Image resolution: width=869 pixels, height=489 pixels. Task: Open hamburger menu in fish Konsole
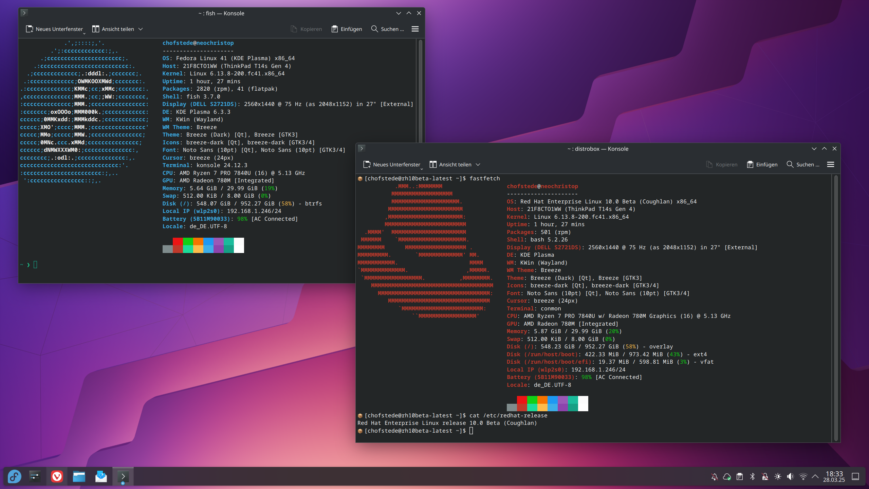click(415, 29)
